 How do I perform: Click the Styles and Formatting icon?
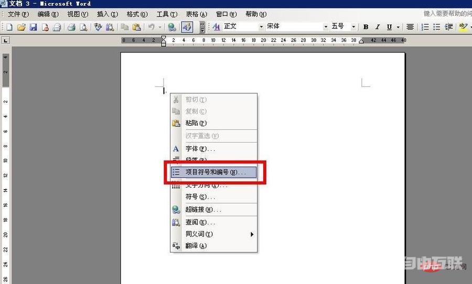[x=216, y=27]
